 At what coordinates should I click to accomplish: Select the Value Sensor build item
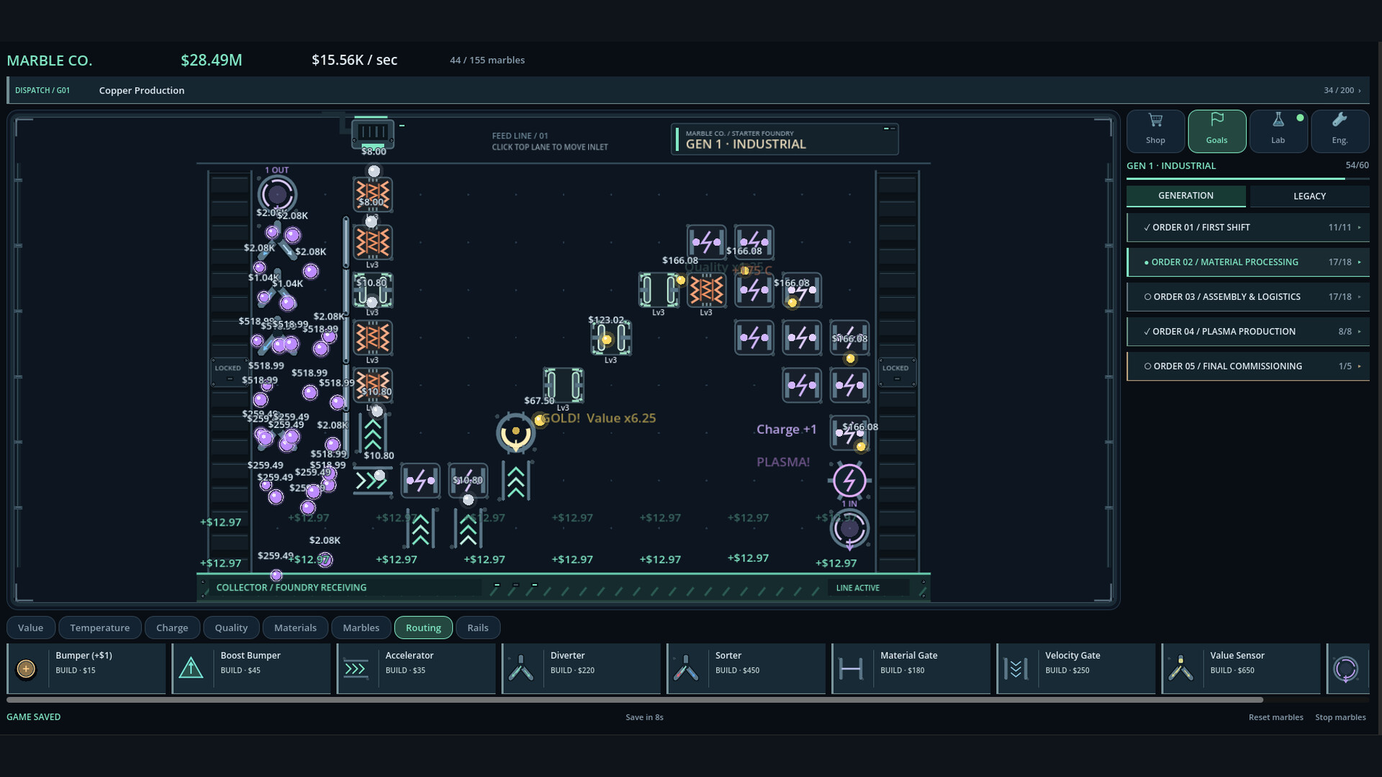[1240, 668]
